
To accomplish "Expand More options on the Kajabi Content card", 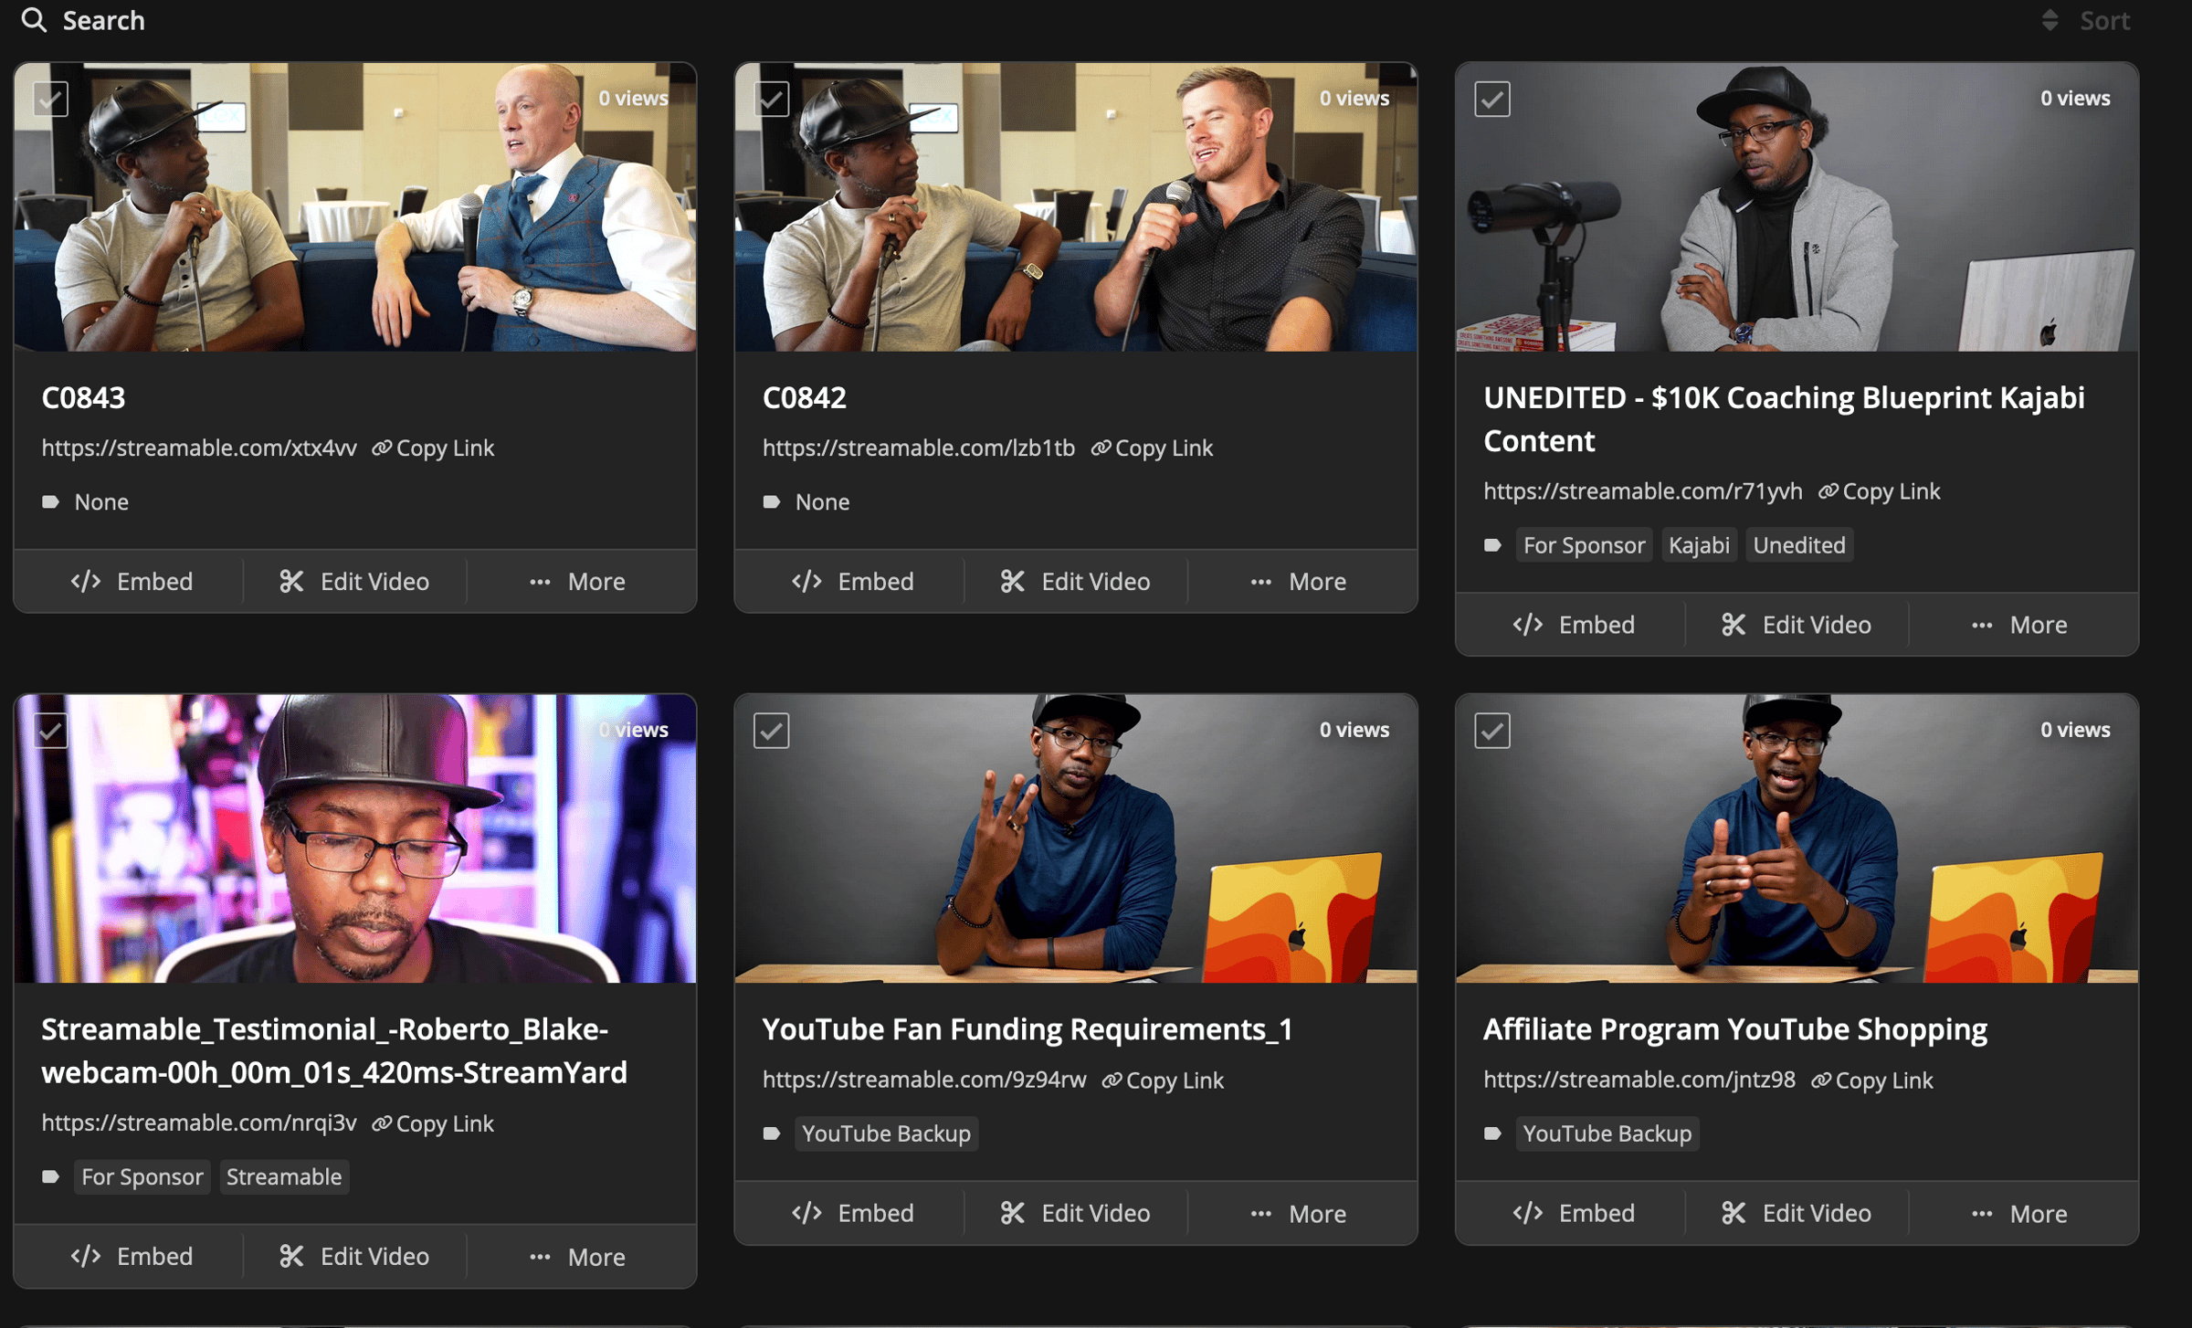I will tap(2019, 625).
